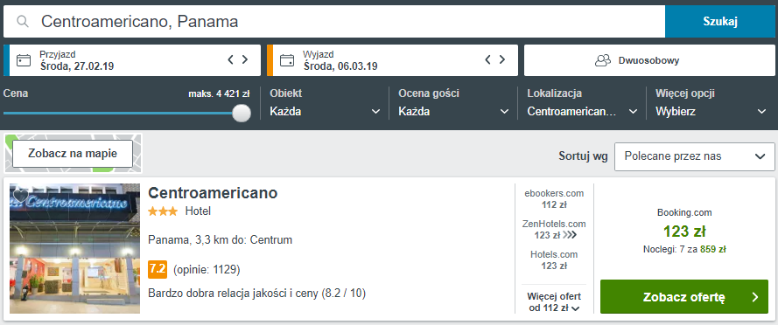Click Panama, 3,3 km do: Centrum
The height and width of the screenshot is (325, 778).
220,240
